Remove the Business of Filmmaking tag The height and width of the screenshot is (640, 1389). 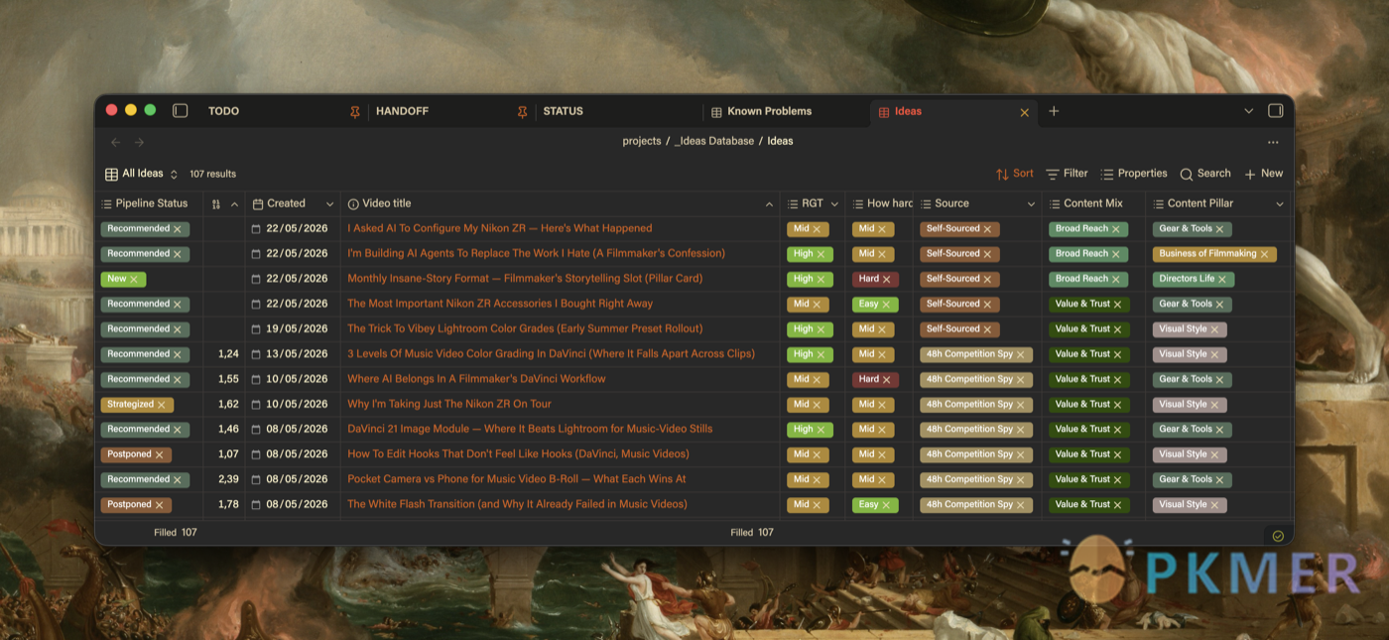click(x=1265, y=254)
